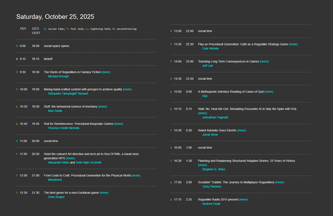Show more for non-Euclidean game talk
This screenshot has width=333, height=216.
[x=104, y=193]
